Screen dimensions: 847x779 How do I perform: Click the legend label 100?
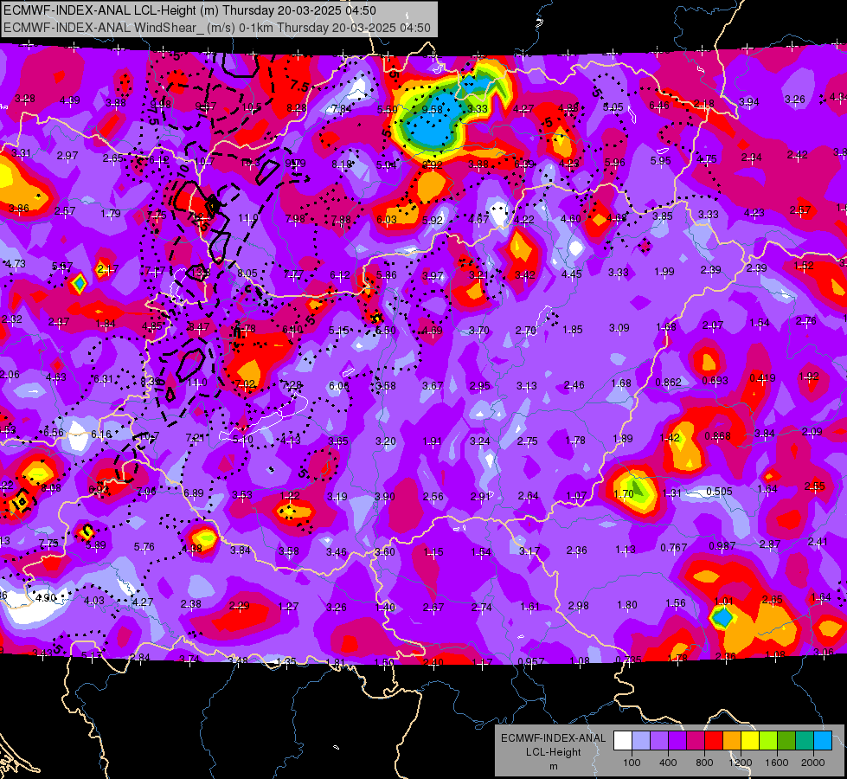coord(632,763)
